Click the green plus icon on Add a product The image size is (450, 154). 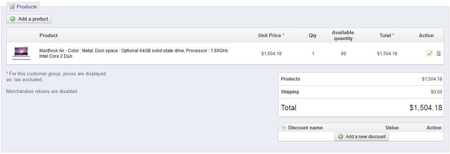13,19
